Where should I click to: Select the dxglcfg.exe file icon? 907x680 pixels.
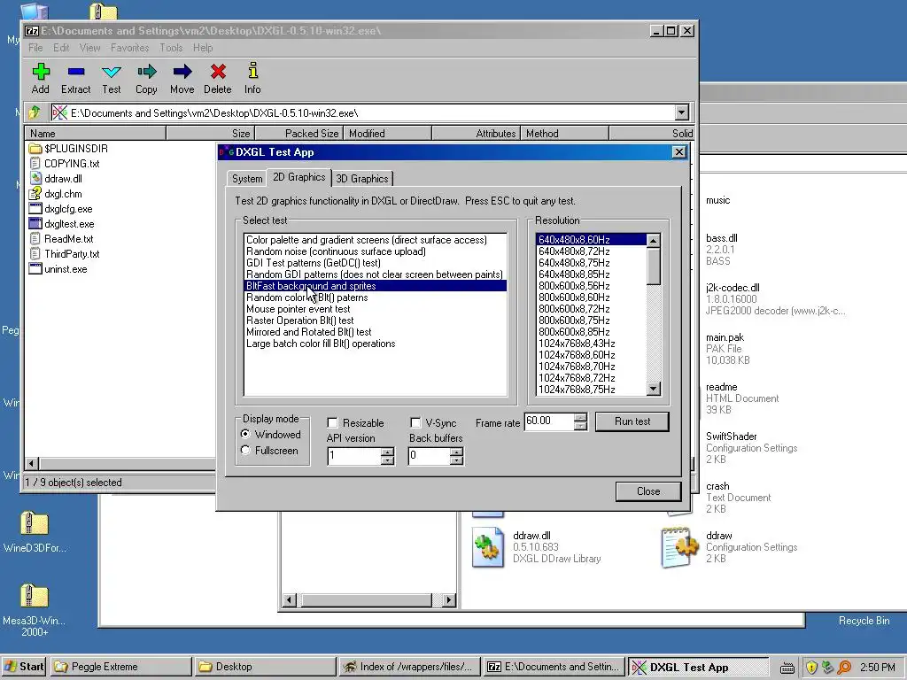(35, 209)
